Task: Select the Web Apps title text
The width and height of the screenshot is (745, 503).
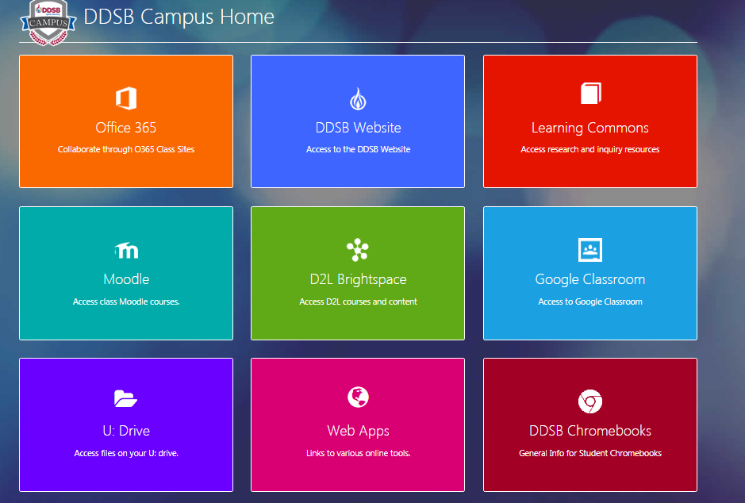Action: [x=359, y=432]
